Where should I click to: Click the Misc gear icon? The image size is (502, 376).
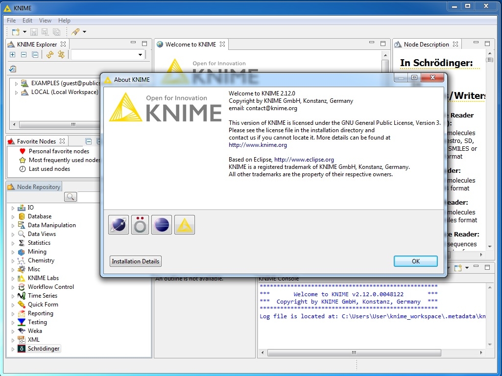(22, 269)
